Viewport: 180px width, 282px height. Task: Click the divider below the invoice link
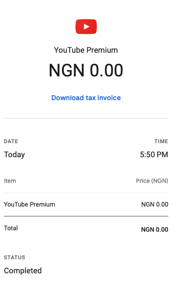(86, 119)
